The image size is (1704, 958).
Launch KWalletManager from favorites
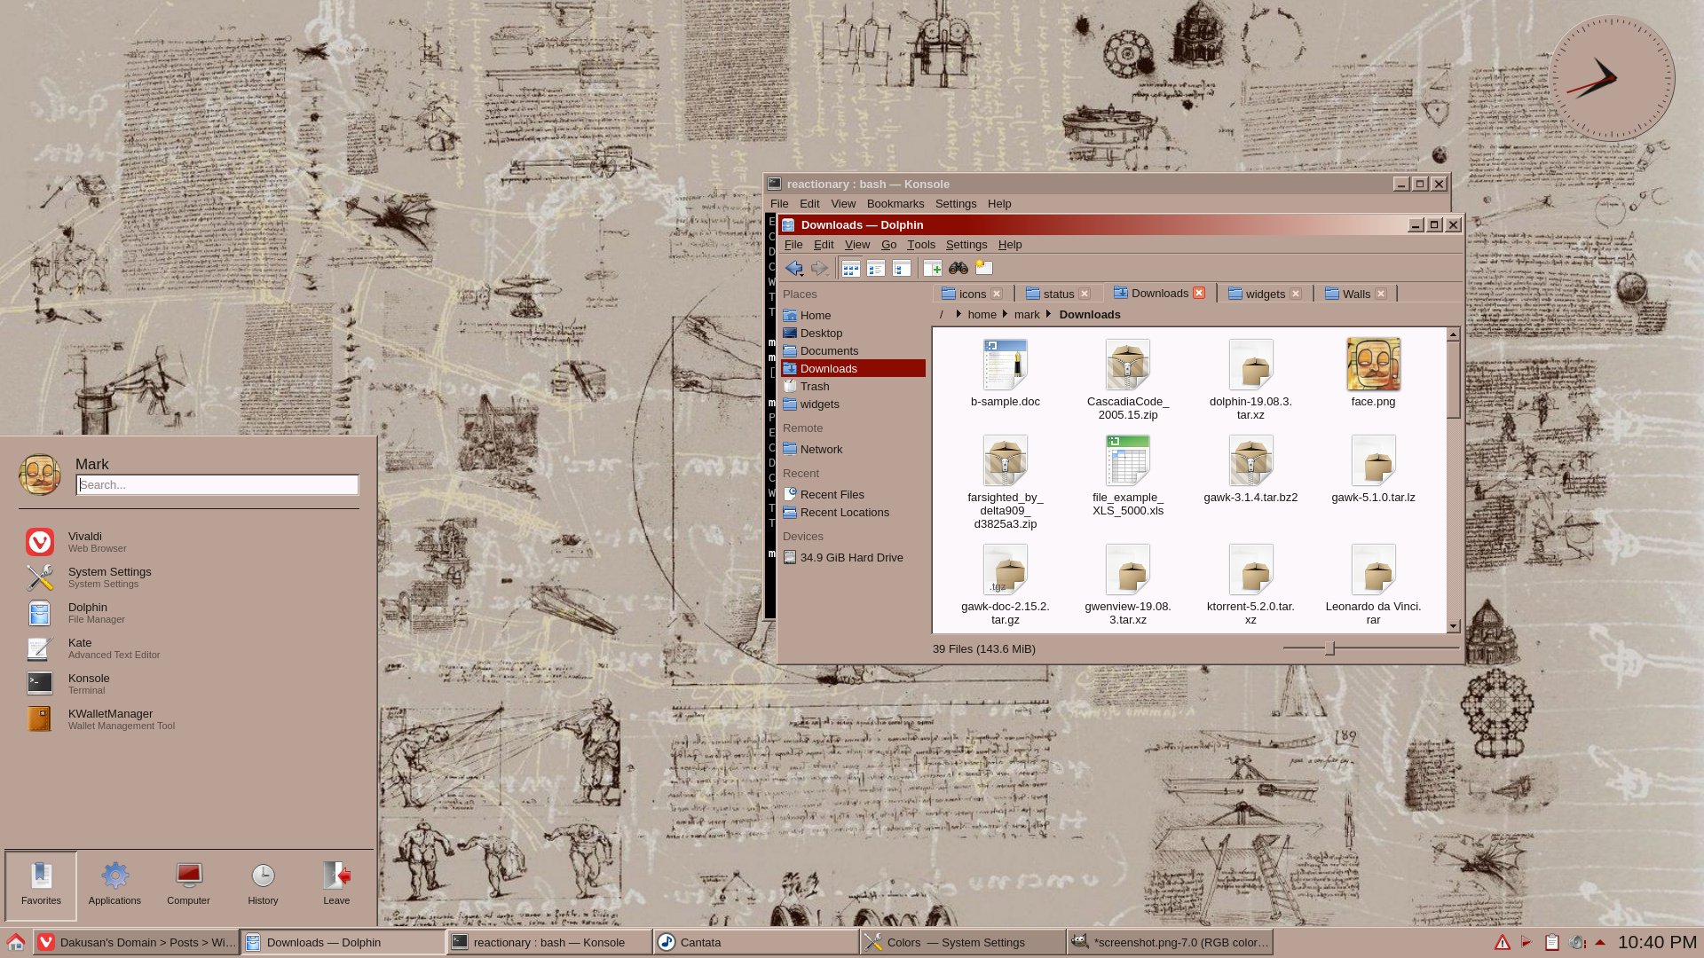[191, 719]
